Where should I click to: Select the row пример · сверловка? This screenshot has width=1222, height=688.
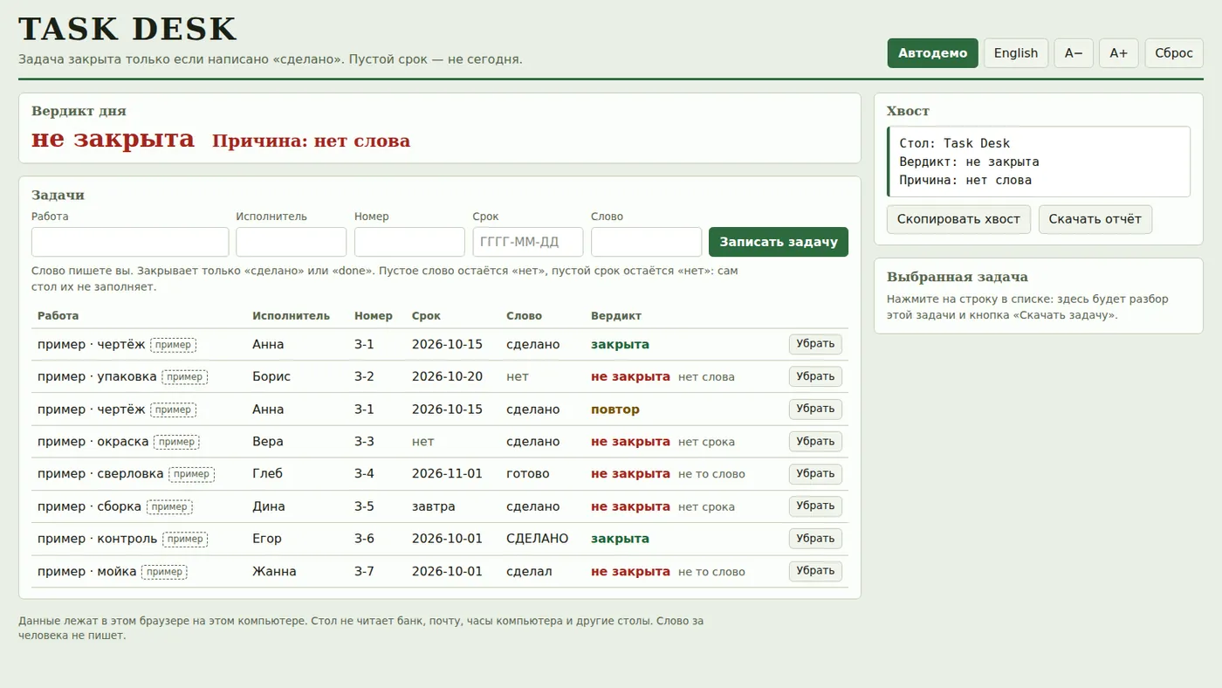440,474
